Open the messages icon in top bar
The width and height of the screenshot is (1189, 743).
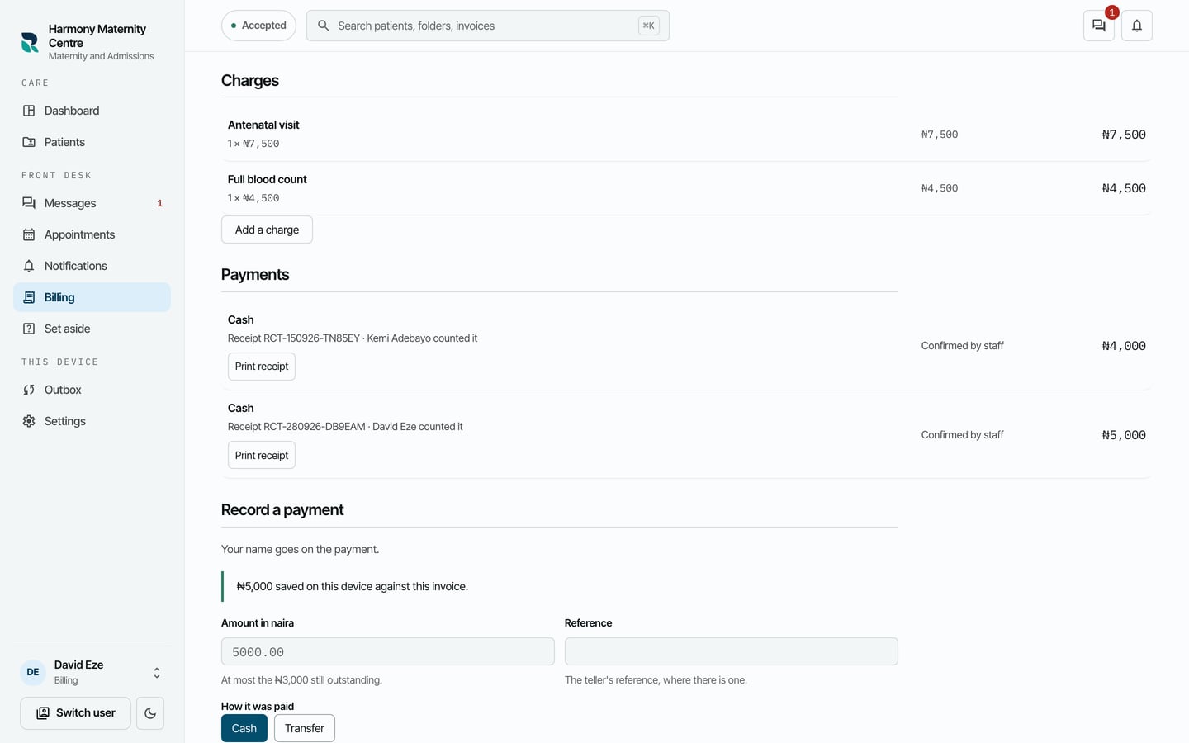(1099, 26)
